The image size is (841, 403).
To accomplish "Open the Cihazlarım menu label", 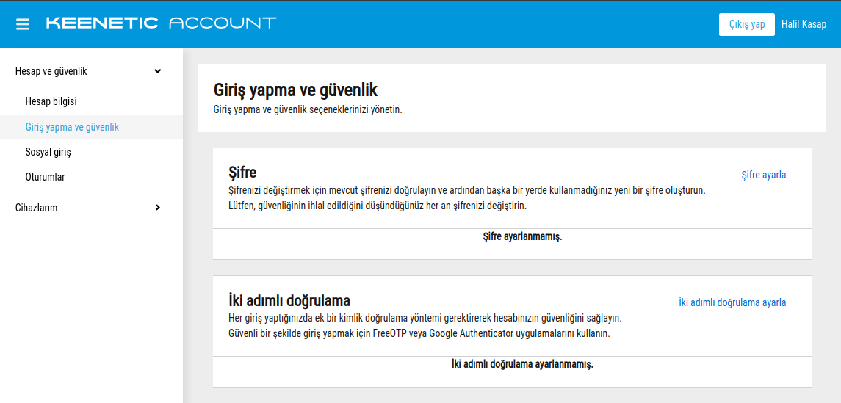I will click(x=36, y=208).
